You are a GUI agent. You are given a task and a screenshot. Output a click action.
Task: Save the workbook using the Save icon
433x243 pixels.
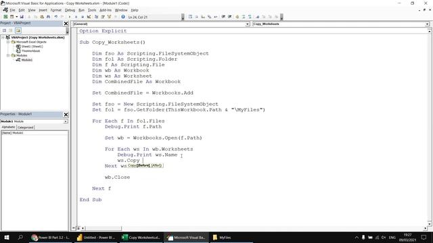22,17
